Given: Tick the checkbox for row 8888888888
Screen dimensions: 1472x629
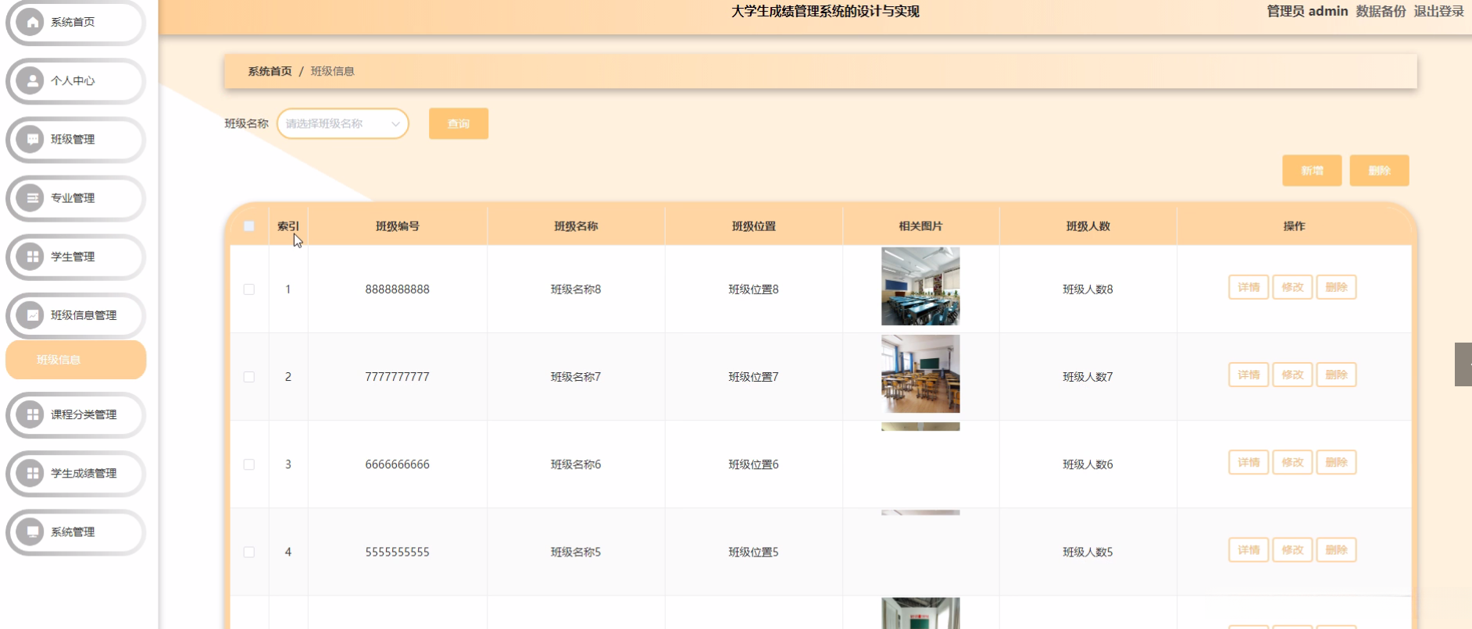Looking at the screenshot, I should tap(249, 290).
